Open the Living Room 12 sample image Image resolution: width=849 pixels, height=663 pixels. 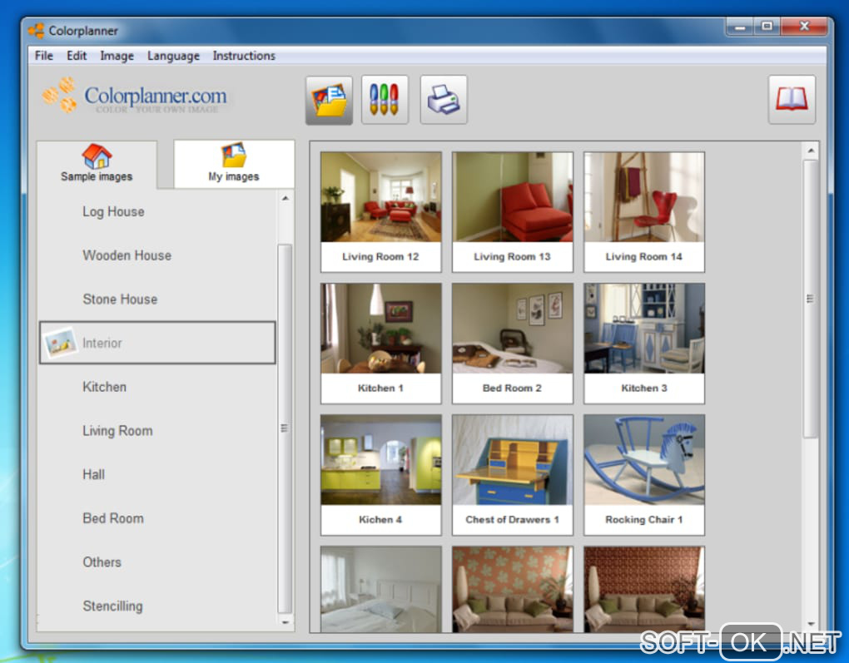pyautogui.click(x=380, y=211)
